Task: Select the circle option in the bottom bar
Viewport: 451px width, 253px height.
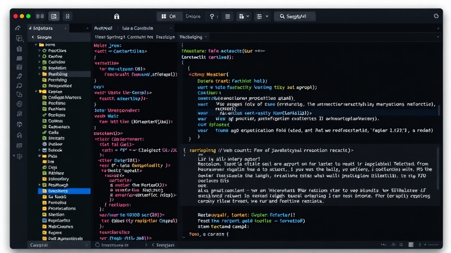Action: (x=97, y=245)
